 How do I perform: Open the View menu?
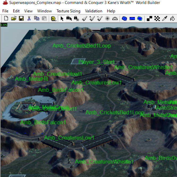click(x=28, y=11)
